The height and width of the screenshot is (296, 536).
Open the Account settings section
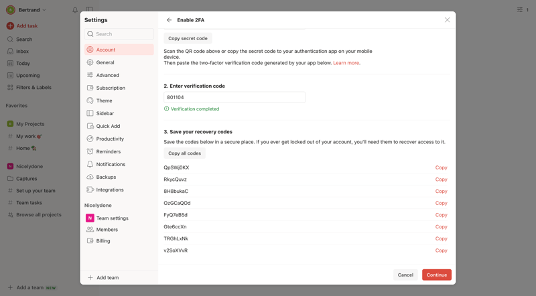(119, 50)
